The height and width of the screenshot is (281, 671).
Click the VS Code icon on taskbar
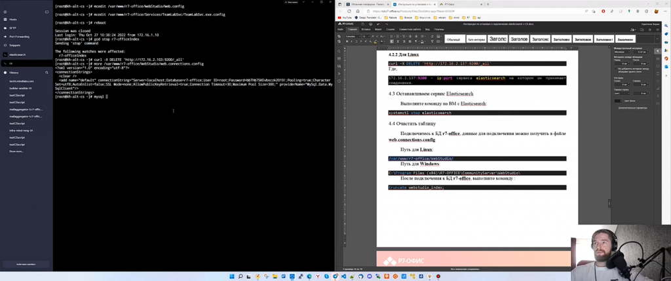point(343,276)
